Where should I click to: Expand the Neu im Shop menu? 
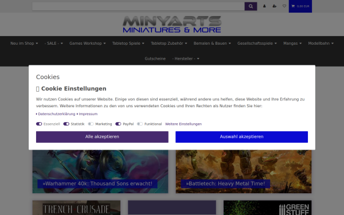click(x=24, y=44)
